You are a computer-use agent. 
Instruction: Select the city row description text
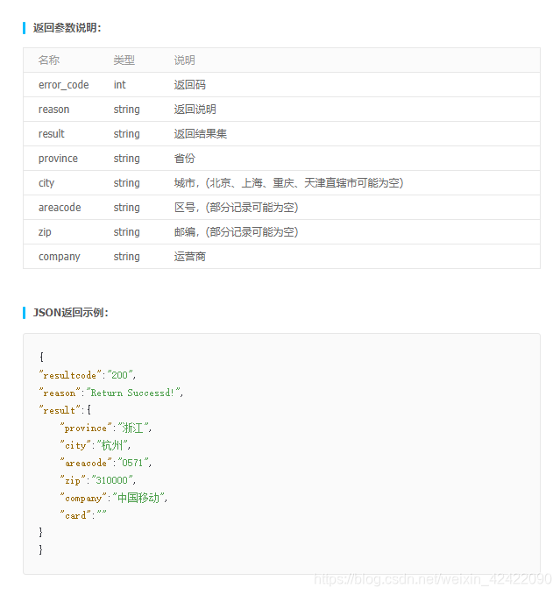pyautogui.click(x=288, y=183)
